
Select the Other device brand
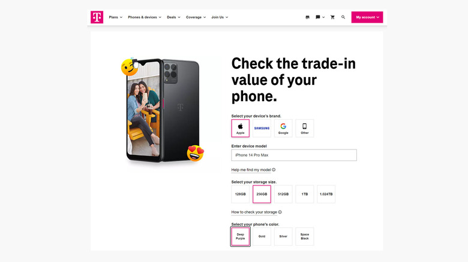coord(305,128)
